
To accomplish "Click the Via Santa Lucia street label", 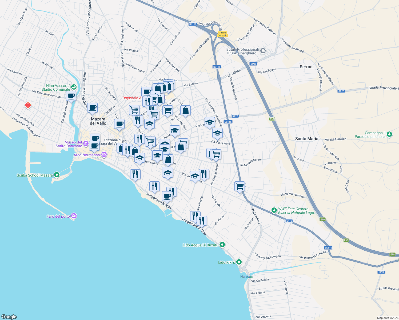I will pos(135,68).
